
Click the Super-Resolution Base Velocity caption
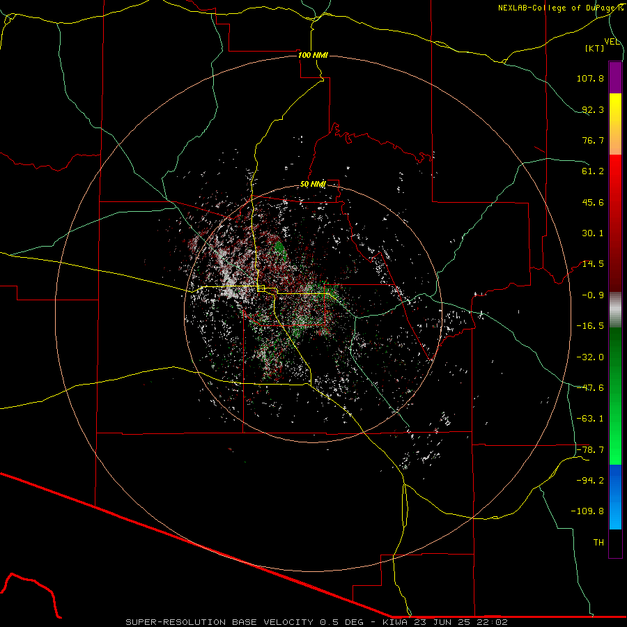(x=316, y=622)
